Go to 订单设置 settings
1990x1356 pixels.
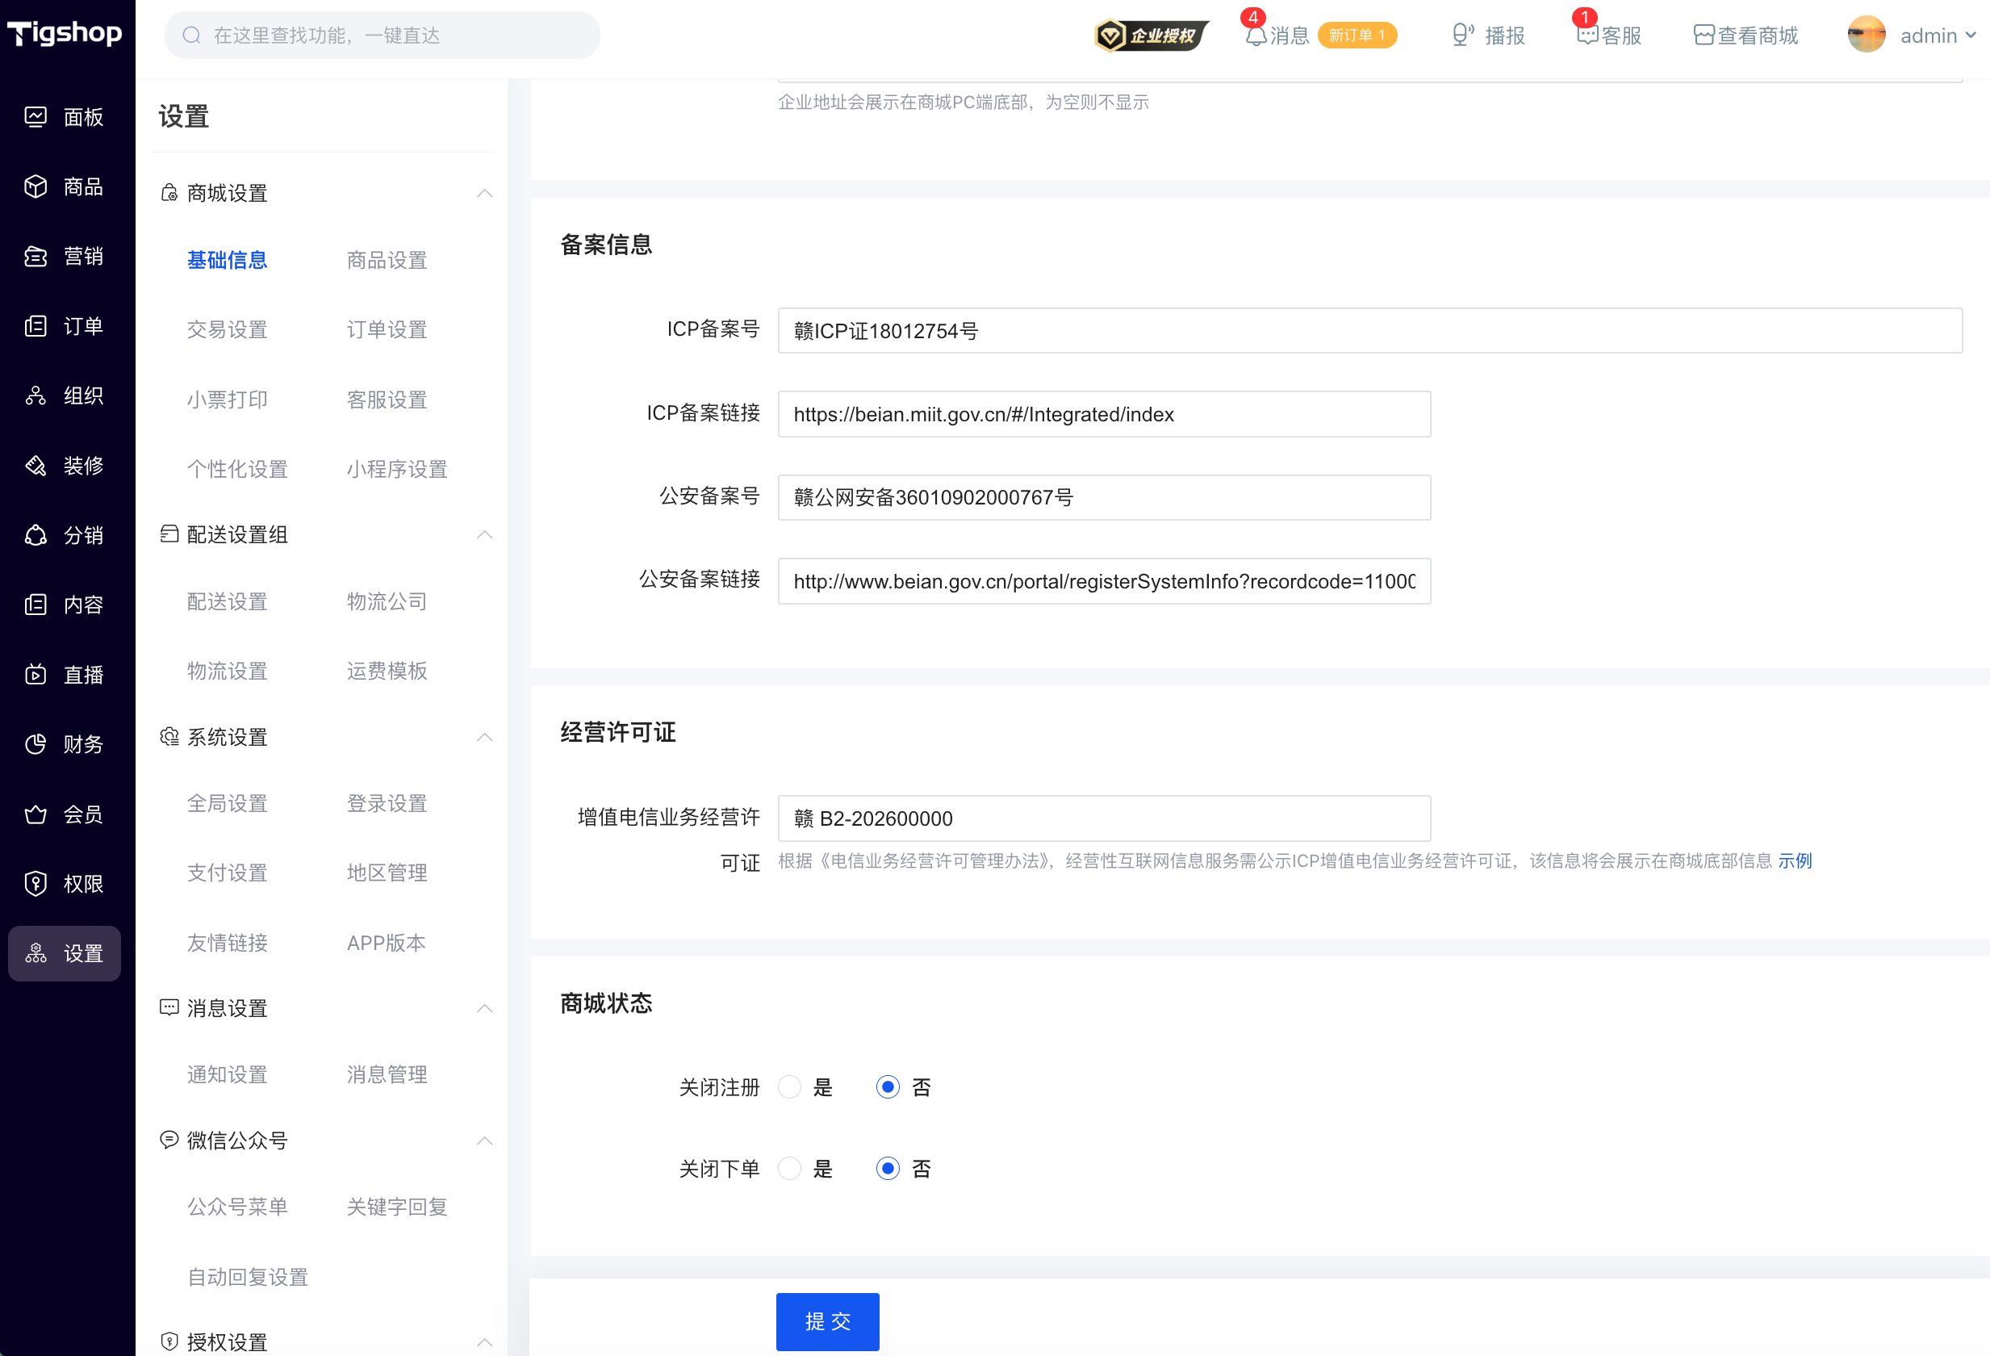(387, 329)
